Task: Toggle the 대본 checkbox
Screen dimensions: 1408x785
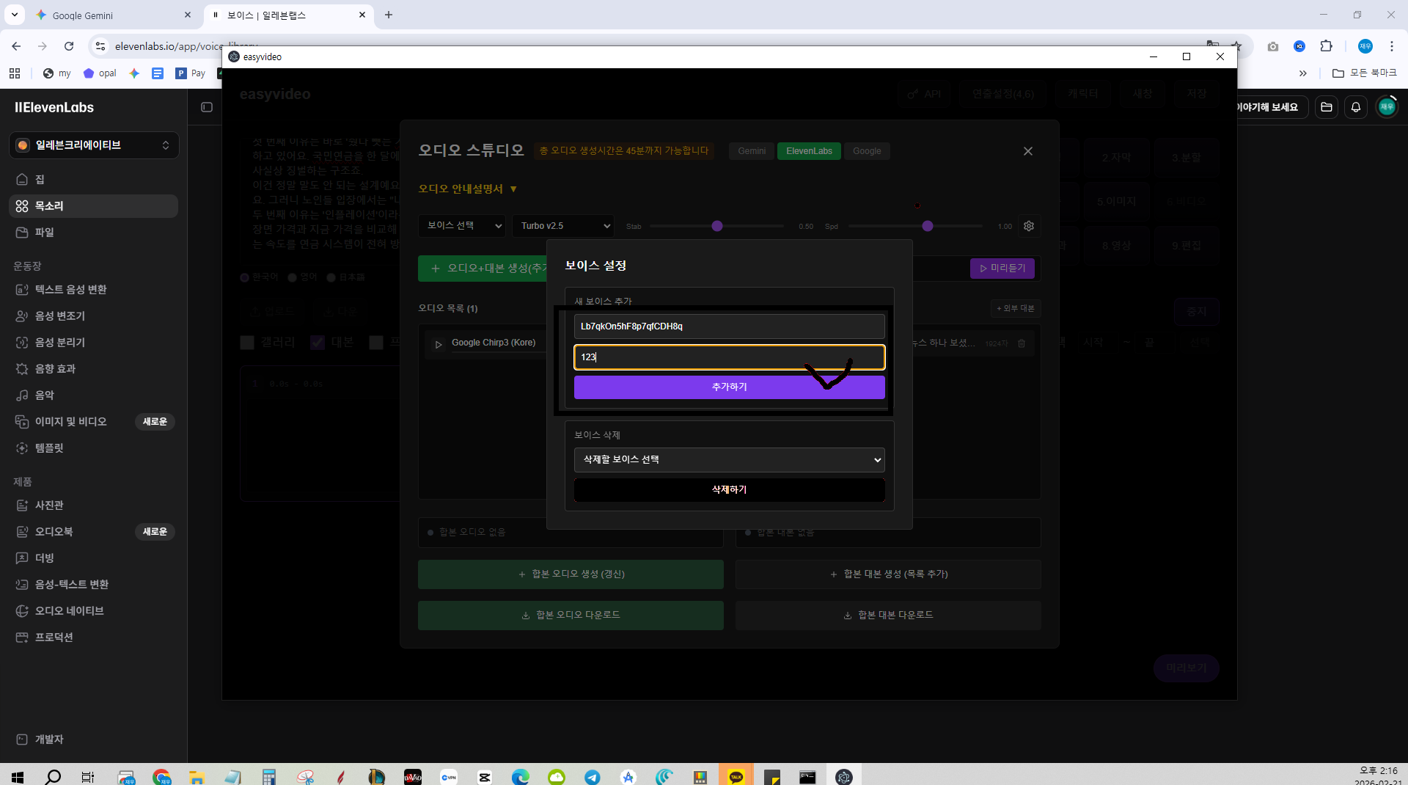Action: click(318, 343)
